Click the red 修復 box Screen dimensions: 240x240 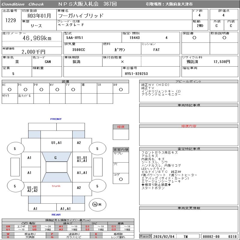coord(121,127)
